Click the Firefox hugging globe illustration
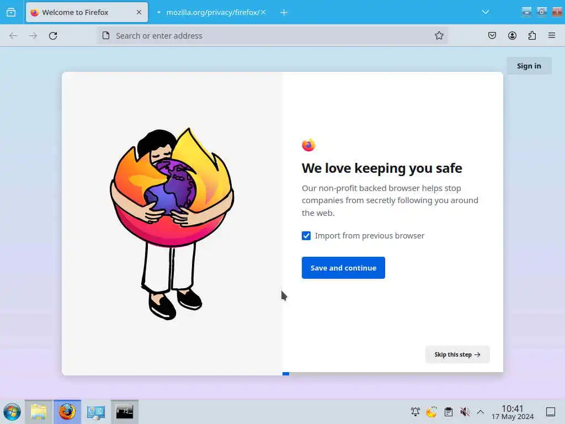The height and width of the screenshot is (424, 565). pos(172,224)
